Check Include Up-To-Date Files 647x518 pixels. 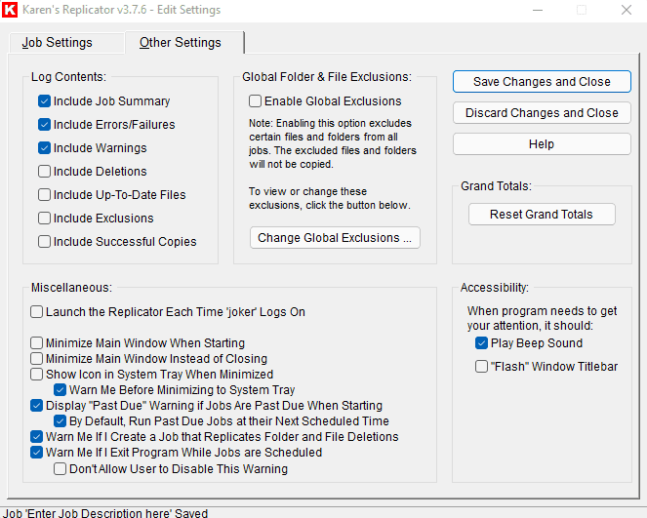pyautogui.click(x=44, y=195)
